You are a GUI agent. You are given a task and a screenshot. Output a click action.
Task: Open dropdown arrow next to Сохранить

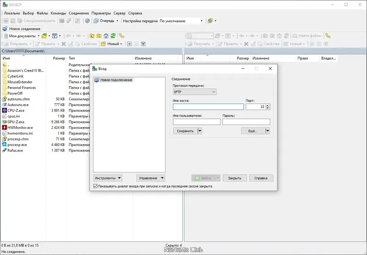pos(200,131)
